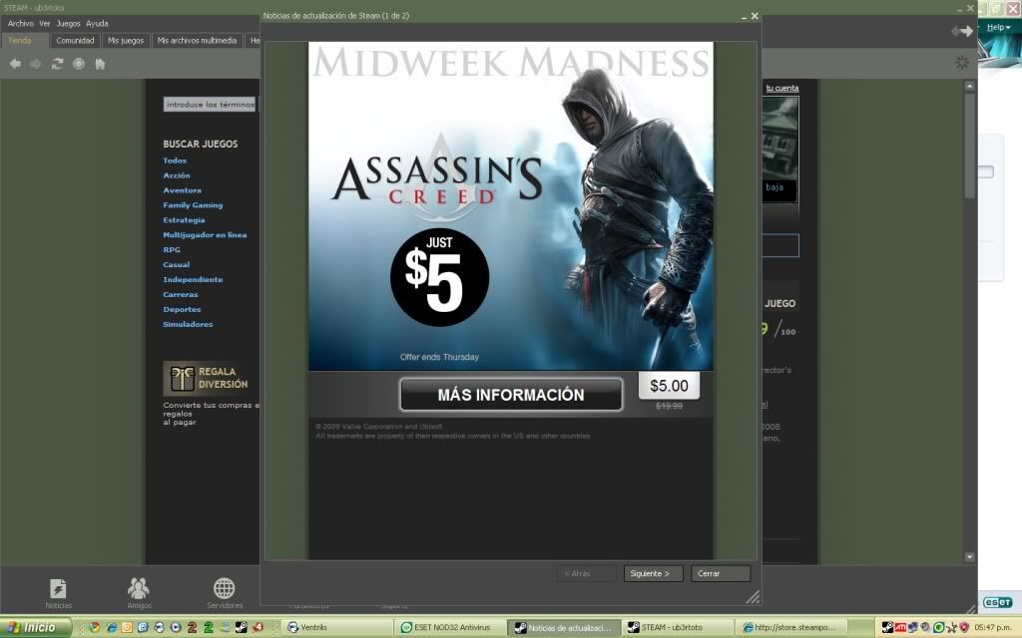Click the store search terms field
Image resolution: width=1022 pixels, height=638 pixels.
(x=210, y=104)
